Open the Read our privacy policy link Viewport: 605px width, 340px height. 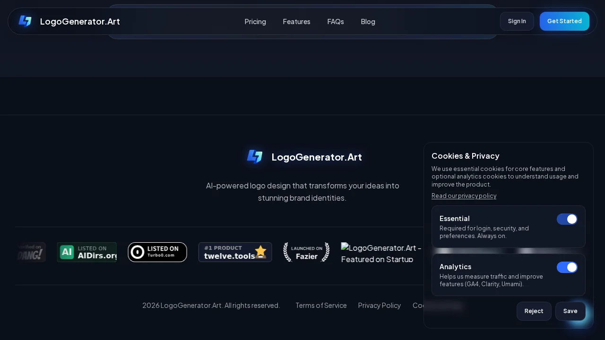click(464, 195)
